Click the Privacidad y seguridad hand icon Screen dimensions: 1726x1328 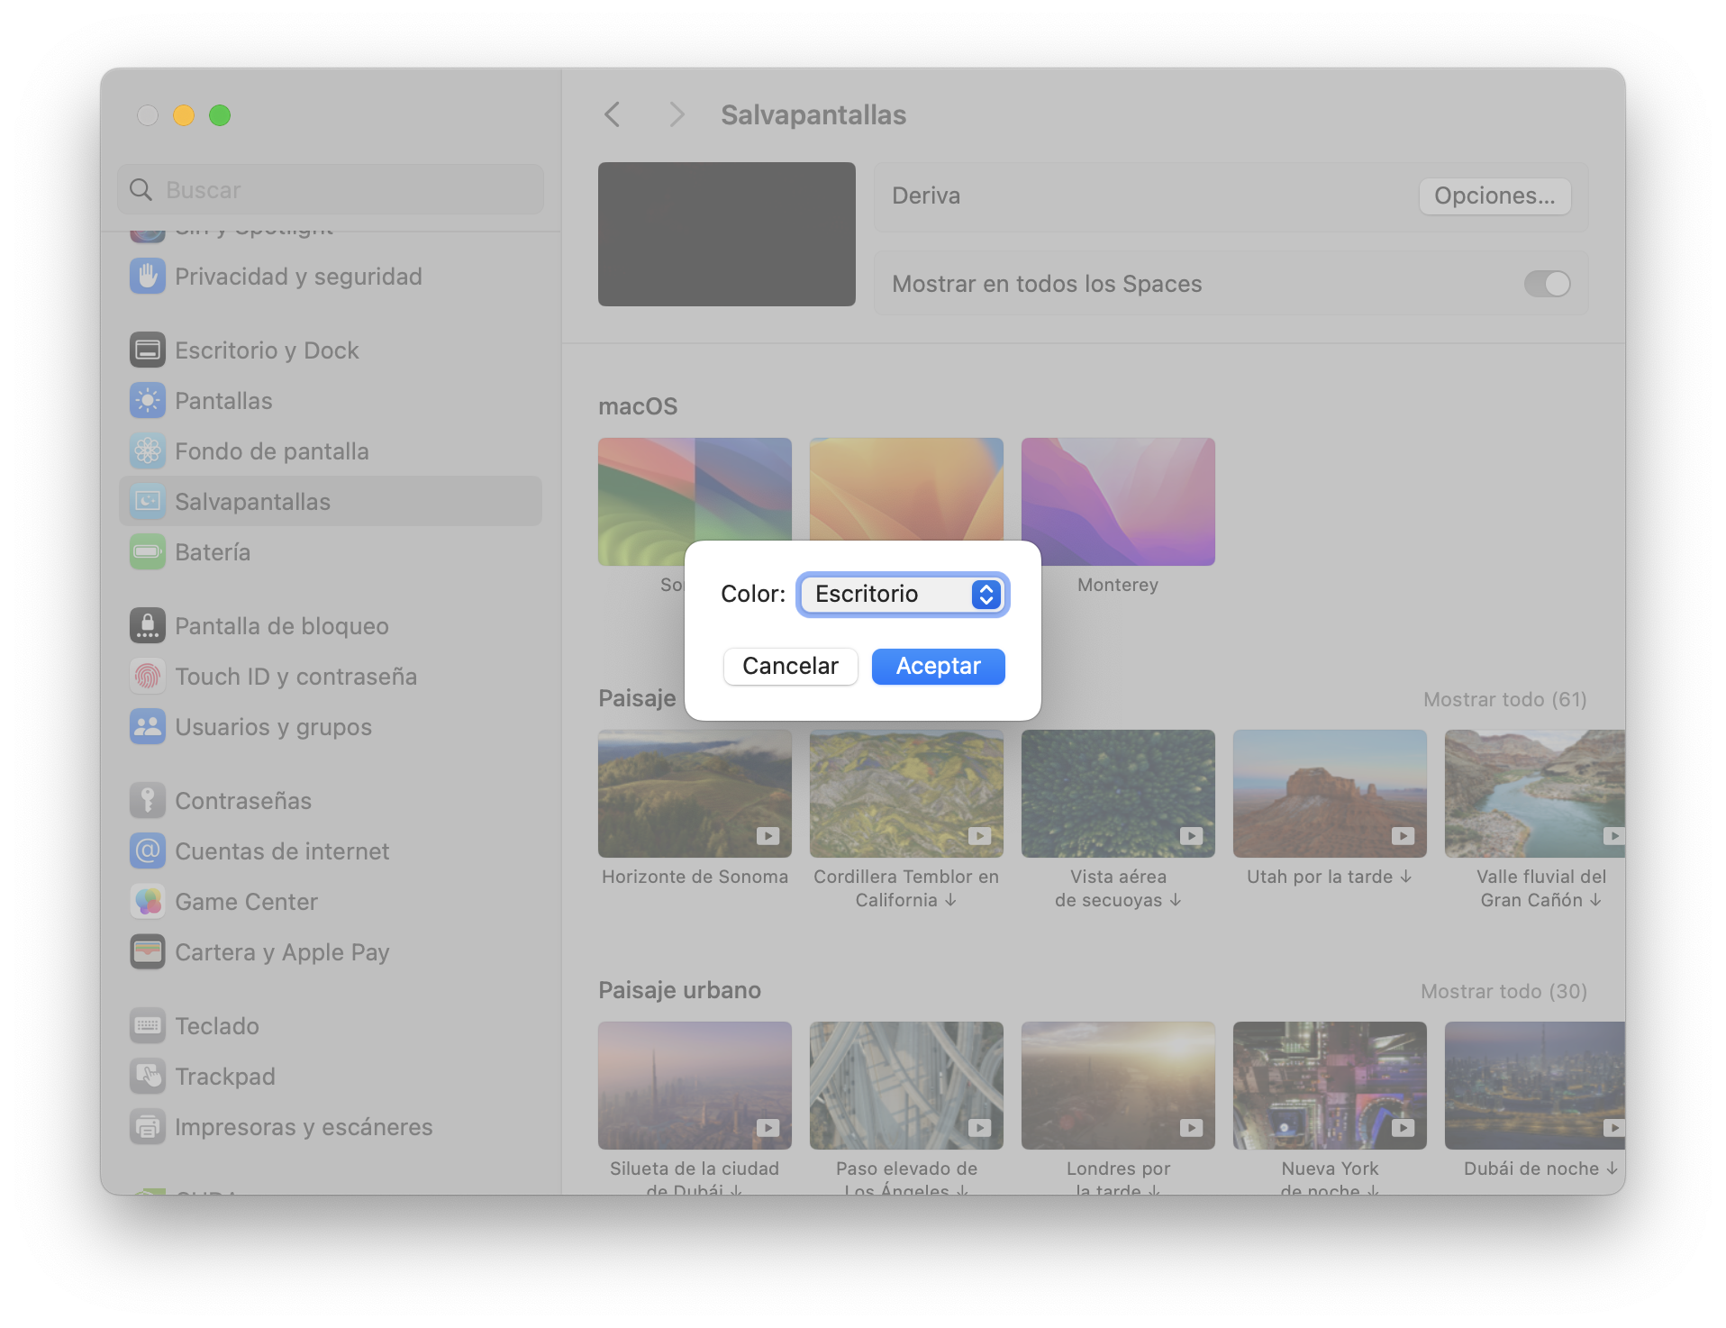click(148, 277)
